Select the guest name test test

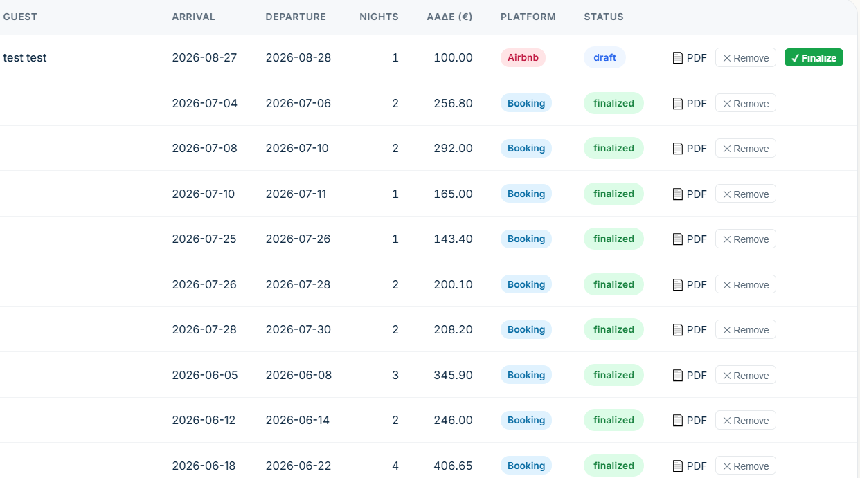coord(25,58)
